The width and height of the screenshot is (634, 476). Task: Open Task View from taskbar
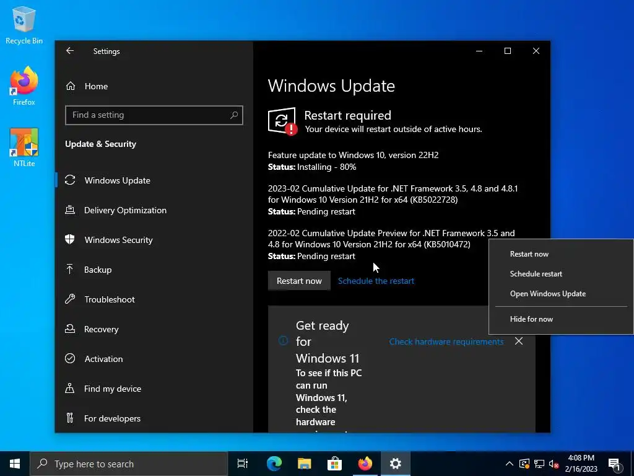pos(242,464)
